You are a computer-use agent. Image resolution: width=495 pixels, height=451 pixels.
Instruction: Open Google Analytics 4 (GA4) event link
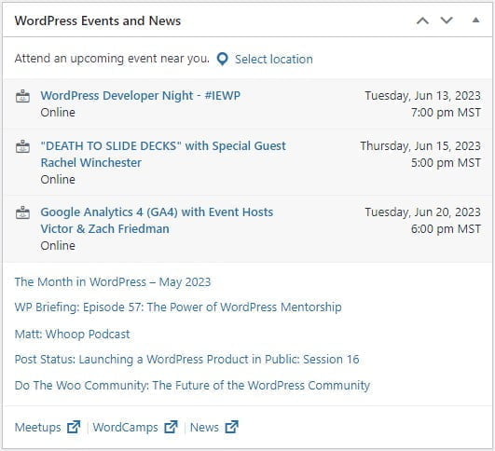[157, 220]
